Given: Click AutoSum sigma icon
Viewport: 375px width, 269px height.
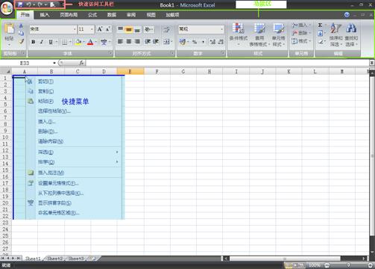Looking at the screenshot, I should (x=320, y=25).
